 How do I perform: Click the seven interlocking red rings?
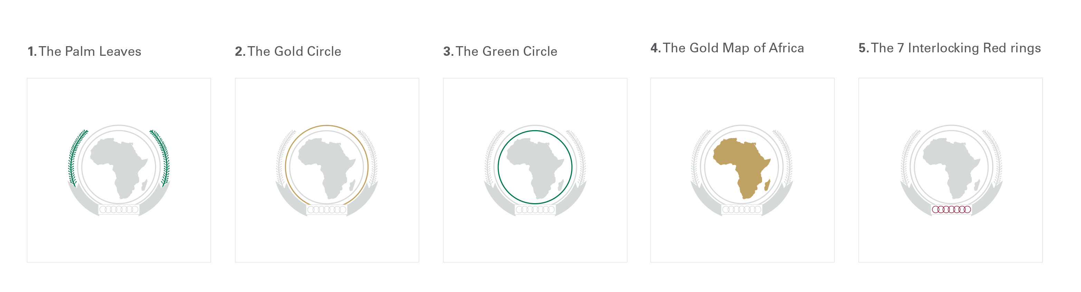click(x=951, y=210)
